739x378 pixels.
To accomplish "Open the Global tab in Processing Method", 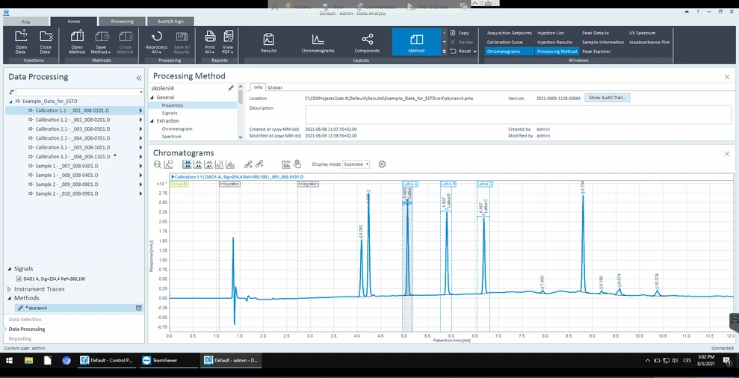I will coord(274,87).
